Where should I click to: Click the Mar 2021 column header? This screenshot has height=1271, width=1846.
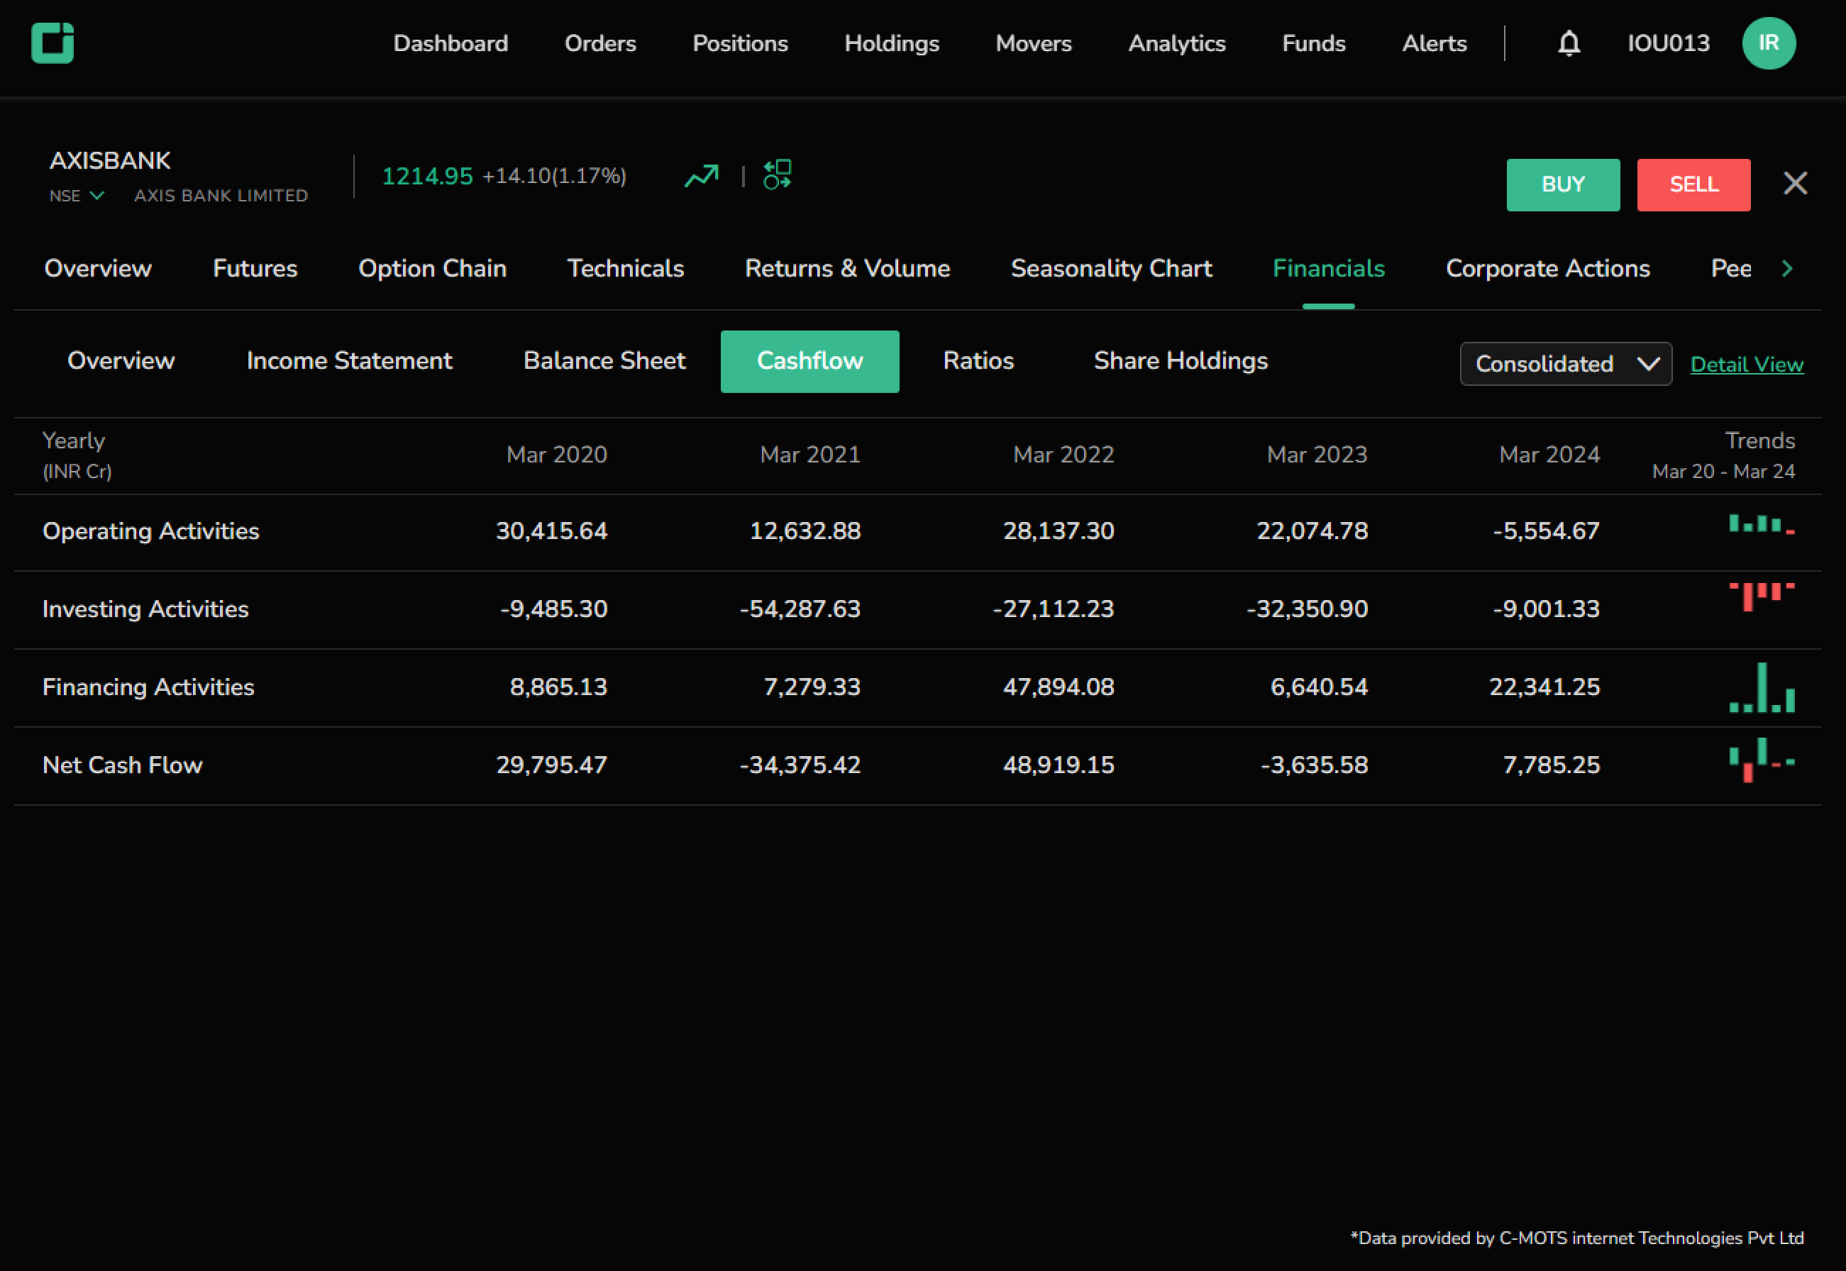[x=810, y=455]
